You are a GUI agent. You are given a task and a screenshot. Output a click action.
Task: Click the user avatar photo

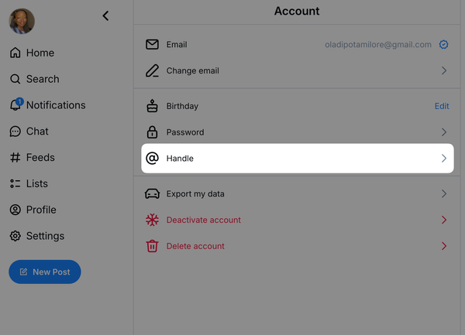(21, 21)
